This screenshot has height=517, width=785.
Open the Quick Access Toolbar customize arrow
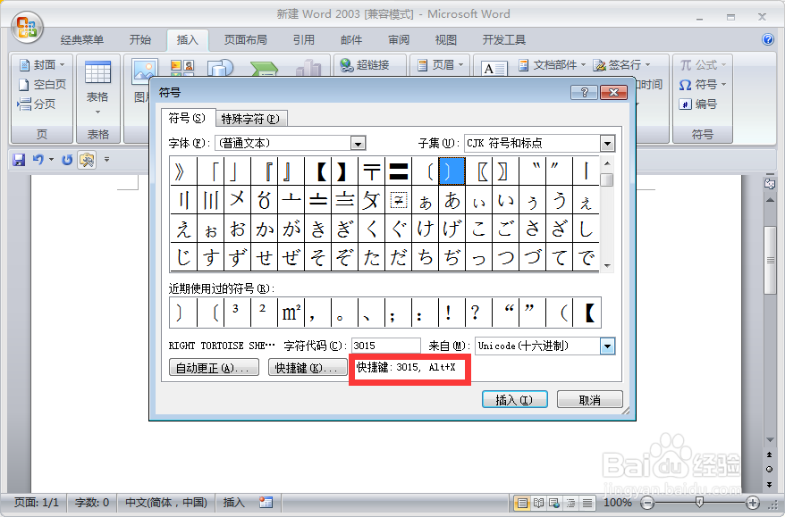click(x=106, y=160)
